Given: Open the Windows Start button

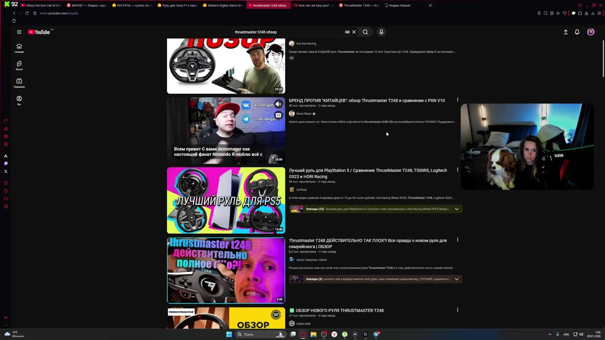Looking at the screenshot, I should (229, 334).
